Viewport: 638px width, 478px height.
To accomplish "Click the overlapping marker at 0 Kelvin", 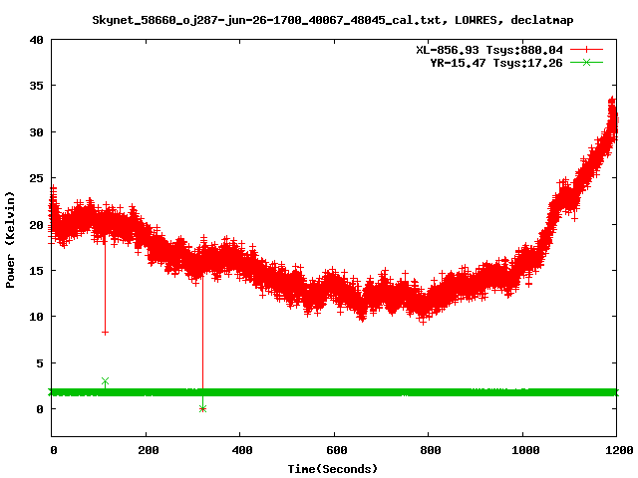I will point(202,409).
